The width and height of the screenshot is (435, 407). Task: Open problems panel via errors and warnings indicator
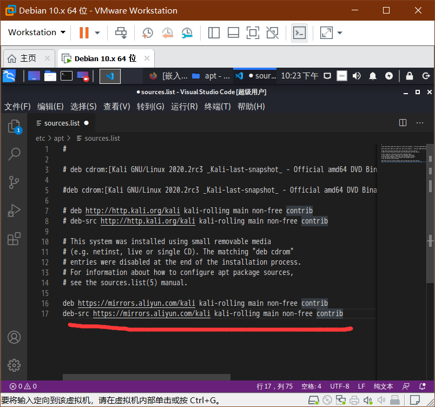click(x=23, y=386)
